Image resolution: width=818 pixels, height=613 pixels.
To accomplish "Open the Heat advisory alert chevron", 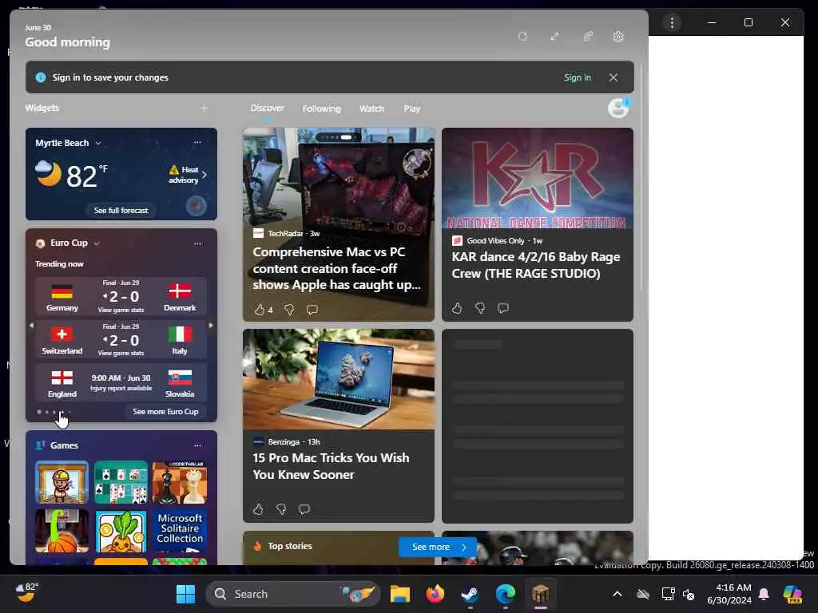I will click(204, 175).
